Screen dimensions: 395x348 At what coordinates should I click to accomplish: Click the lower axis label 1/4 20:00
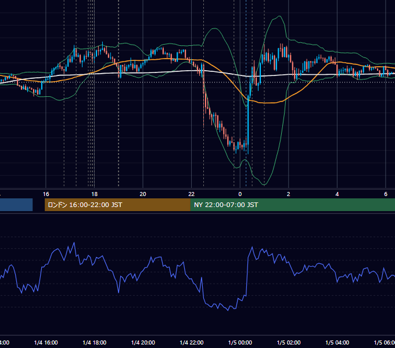pyautogui.click(x=143, y=342)
